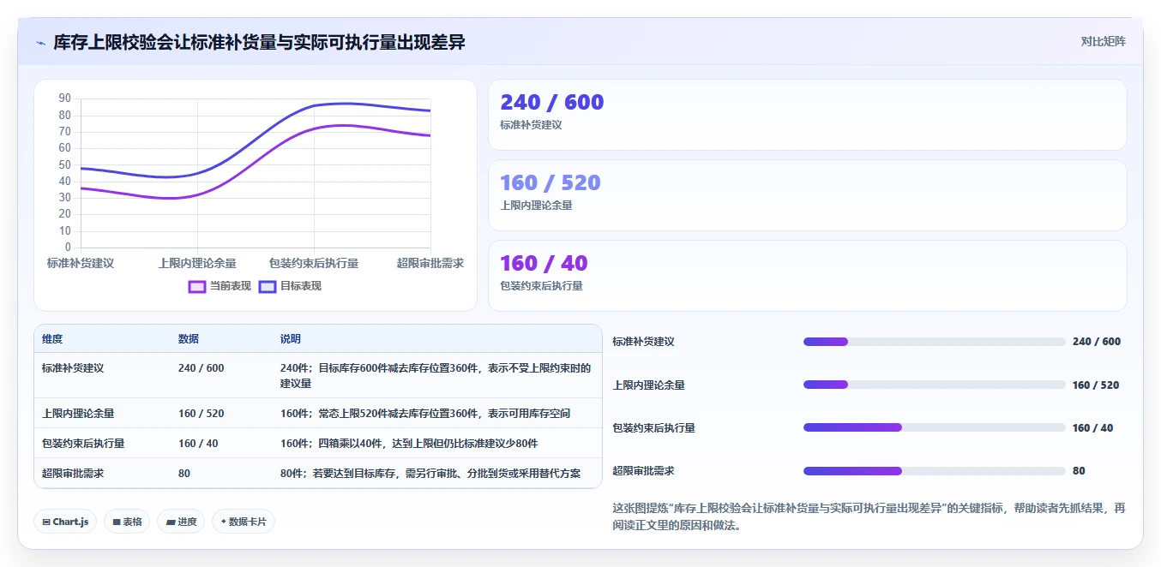Click the 超限审批需求 chart axis label
The image size is (1161, 567).
coord(430,263)
